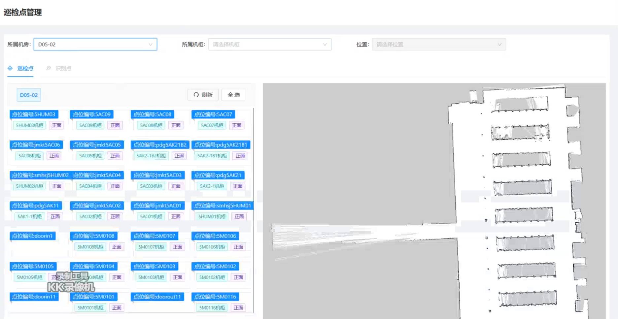Toggle inspection point jmkt5AC05

click(x=97, y=145)
